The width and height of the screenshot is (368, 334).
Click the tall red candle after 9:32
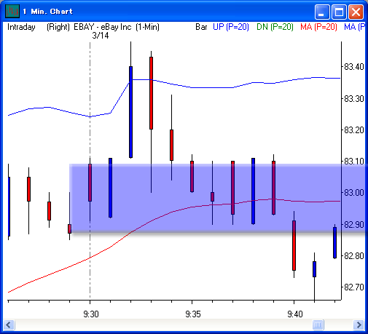[151, 93]
